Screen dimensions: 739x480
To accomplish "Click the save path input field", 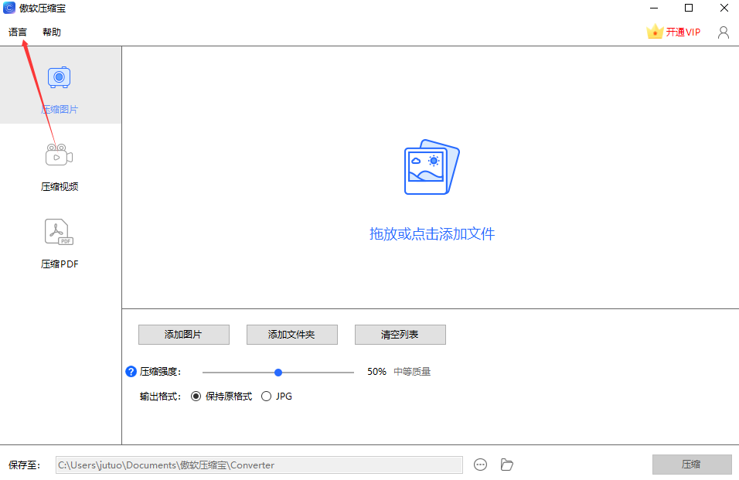I will (x=259, y=465).
